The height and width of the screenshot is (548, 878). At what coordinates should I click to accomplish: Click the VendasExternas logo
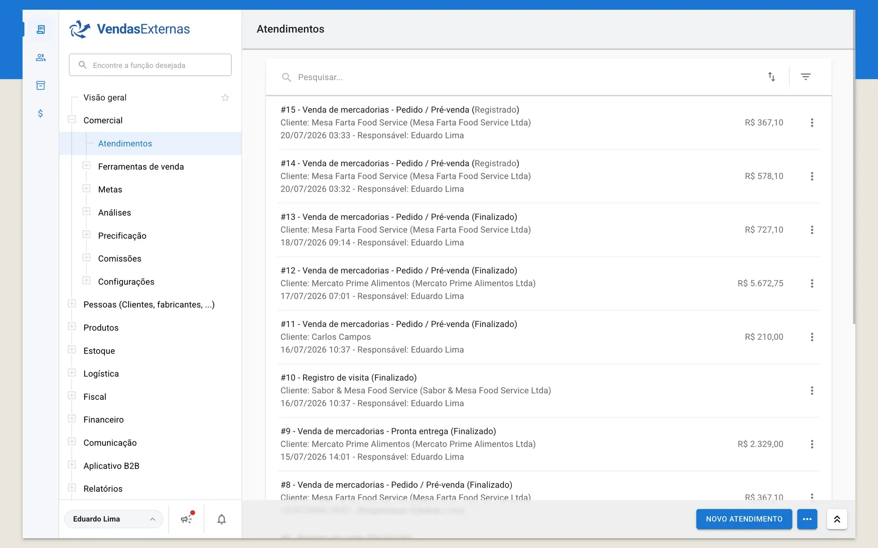pyautogui.click(x=130, y=29)
